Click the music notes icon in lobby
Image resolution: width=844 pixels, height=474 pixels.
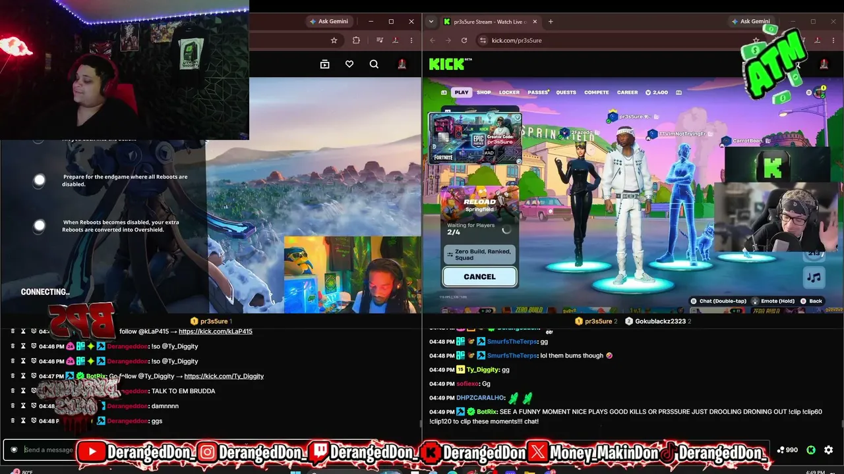814,277
